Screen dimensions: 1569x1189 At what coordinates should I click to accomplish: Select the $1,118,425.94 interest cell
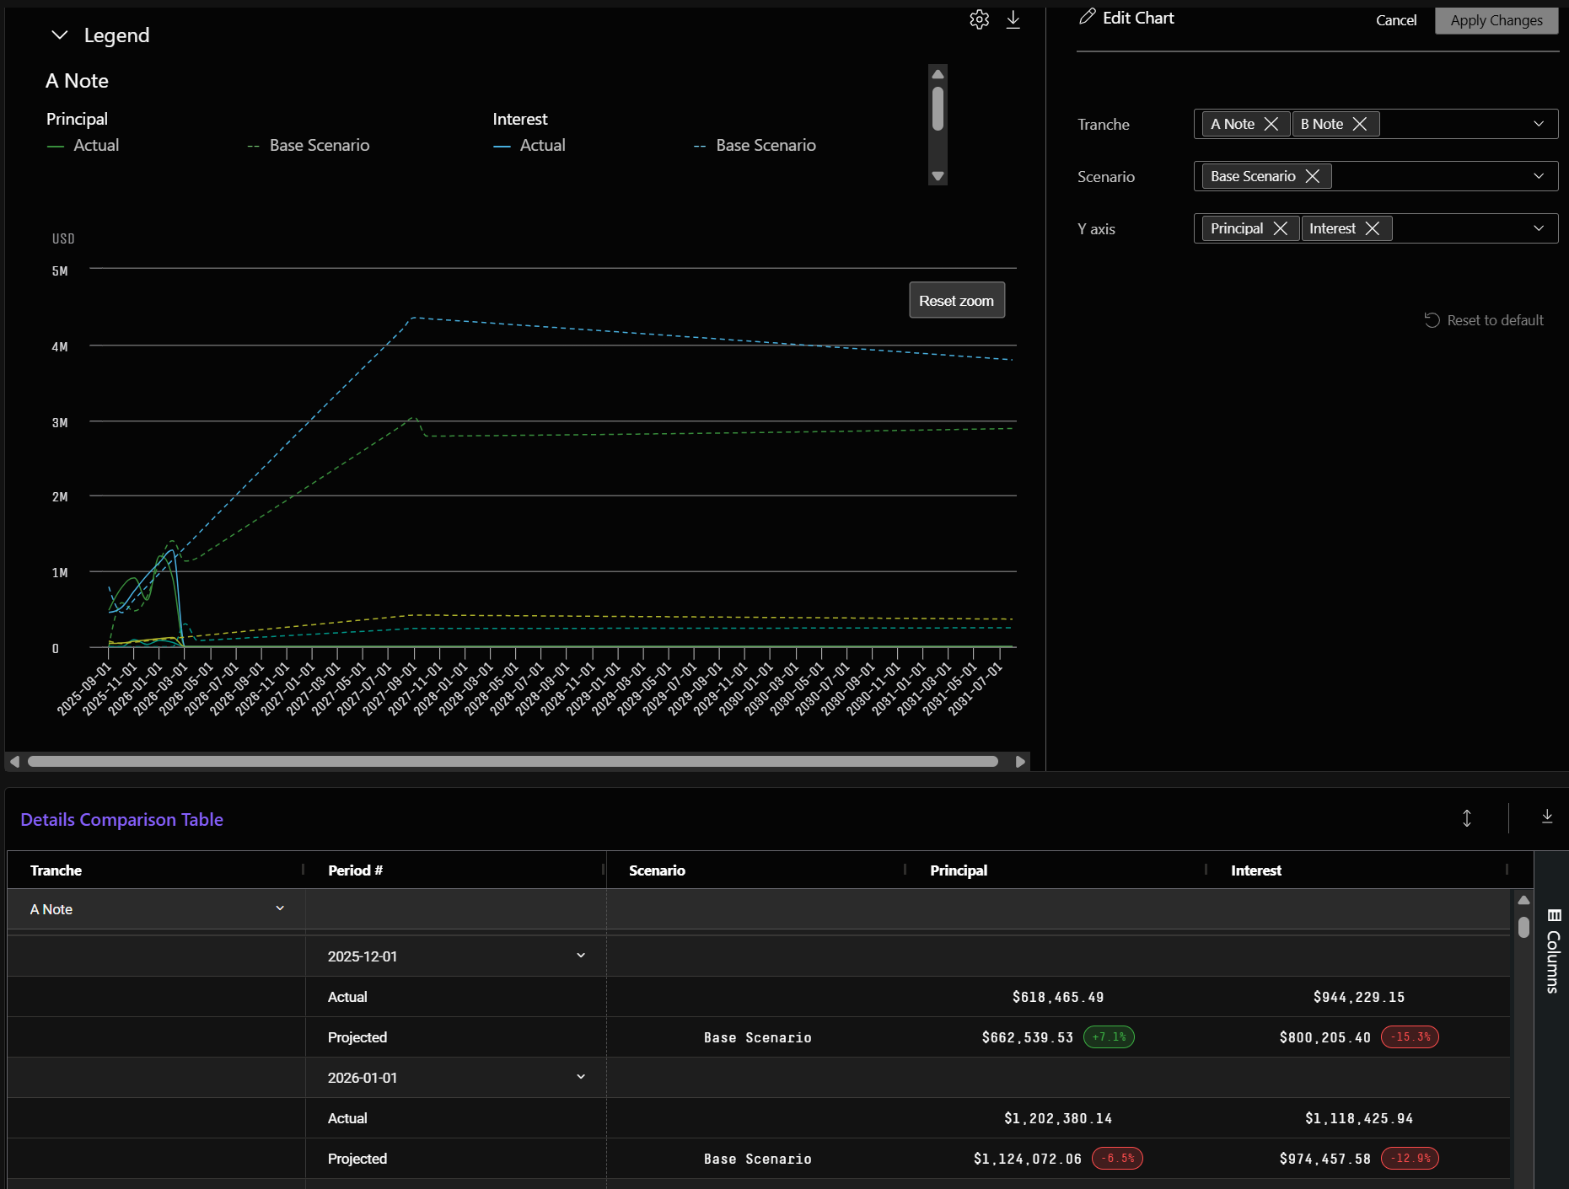[1359, 1118]
